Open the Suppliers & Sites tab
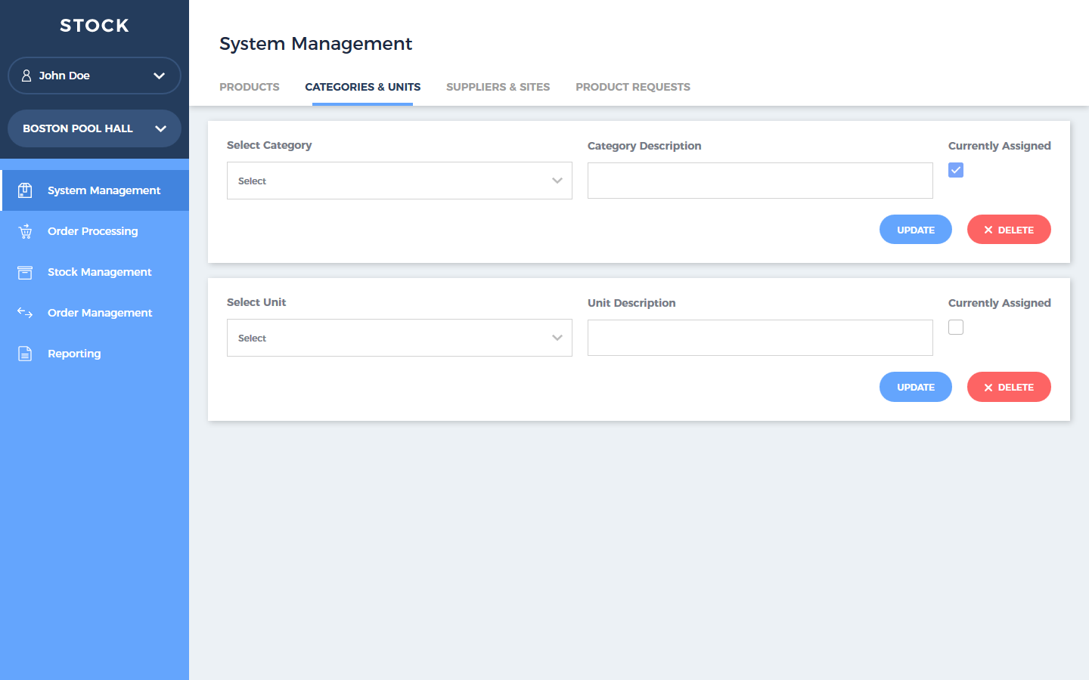This screenshot has height=680, width=1089. click(498, 87)
